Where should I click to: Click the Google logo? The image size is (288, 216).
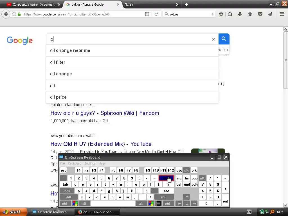coord(20,40)
